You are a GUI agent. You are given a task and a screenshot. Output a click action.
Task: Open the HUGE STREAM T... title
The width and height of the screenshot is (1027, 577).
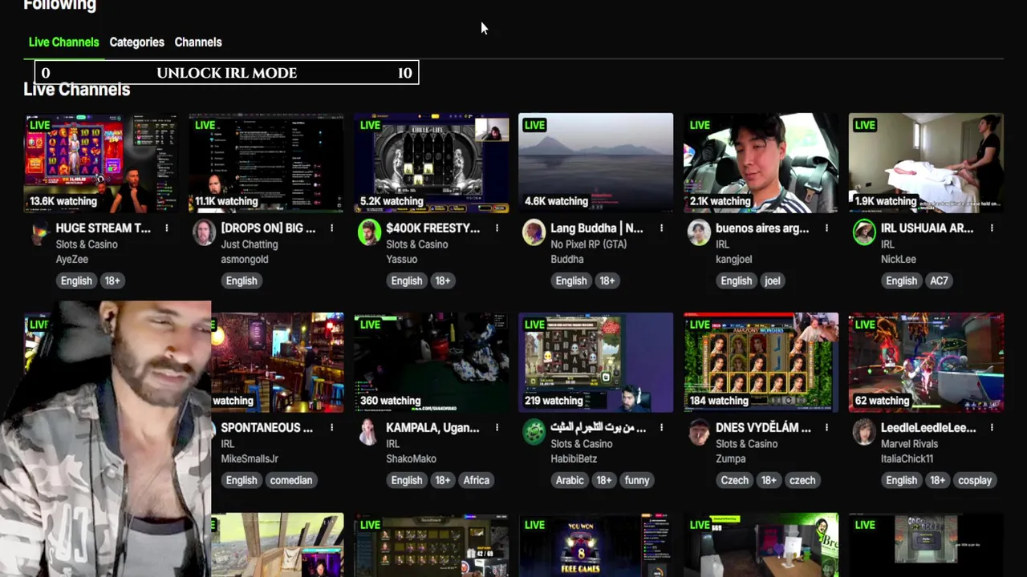[x=103, y=228]
